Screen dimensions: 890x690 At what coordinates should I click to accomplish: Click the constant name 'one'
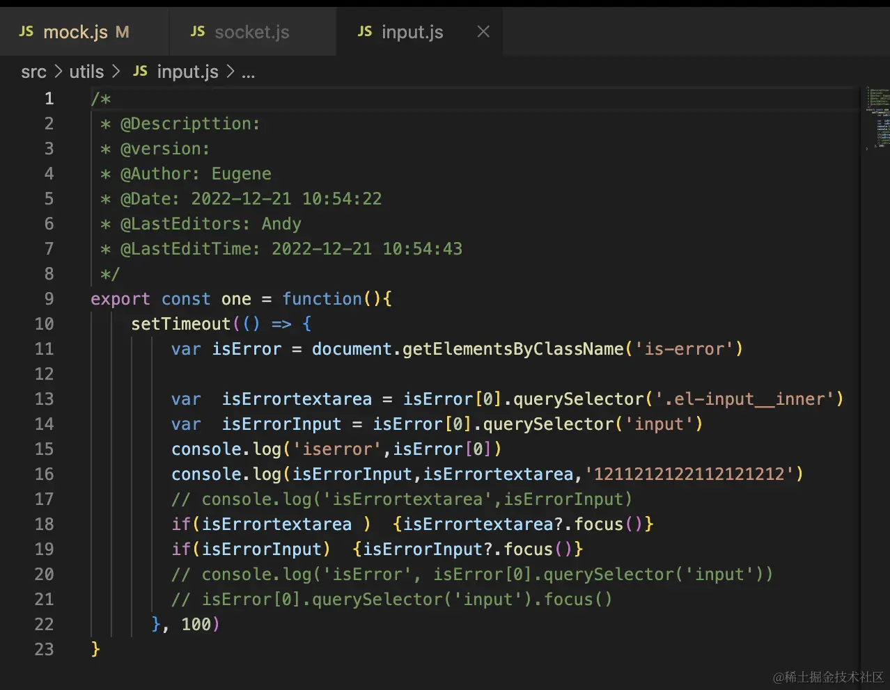click(x=236, y=299)
